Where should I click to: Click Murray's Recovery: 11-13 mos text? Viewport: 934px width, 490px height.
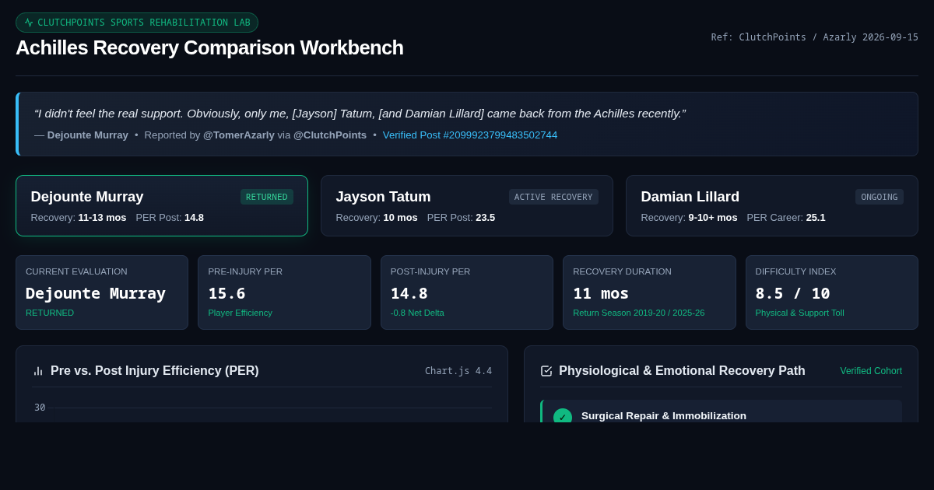click(79, 218)
